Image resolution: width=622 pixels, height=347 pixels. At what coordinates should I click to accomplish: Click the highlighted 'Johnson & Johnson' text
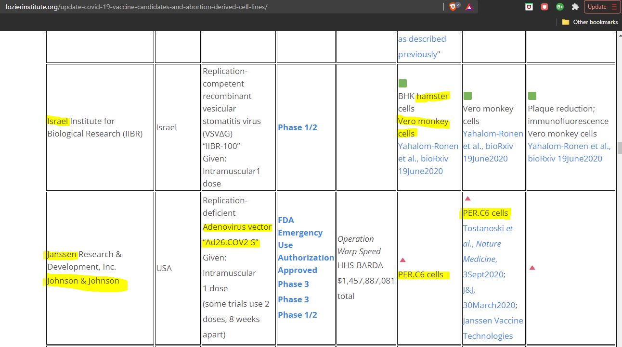pos(83,281)
